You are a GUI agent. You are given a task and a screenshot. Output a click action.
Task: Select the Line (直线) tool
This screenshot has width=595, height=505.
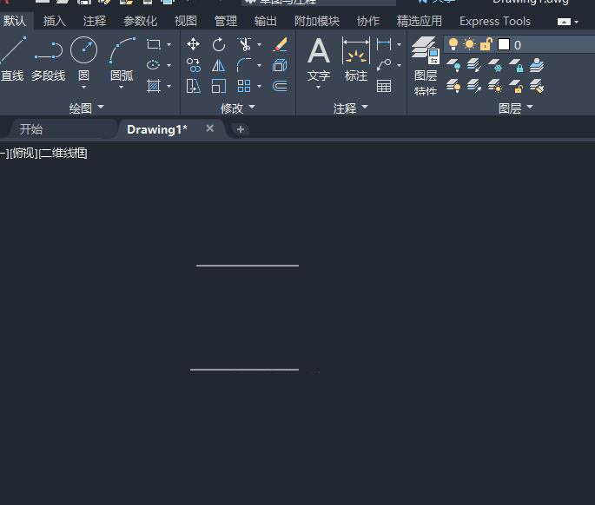pos(12,59)
